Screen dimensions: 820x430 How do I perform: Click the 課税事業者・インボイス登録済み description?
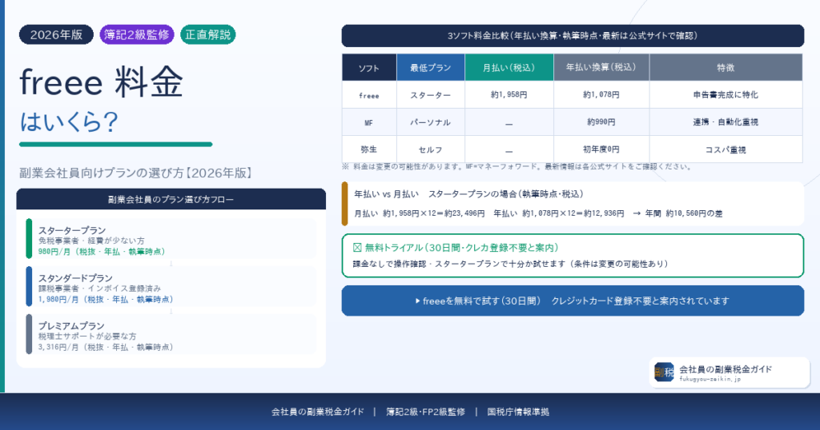click(99, 289)
